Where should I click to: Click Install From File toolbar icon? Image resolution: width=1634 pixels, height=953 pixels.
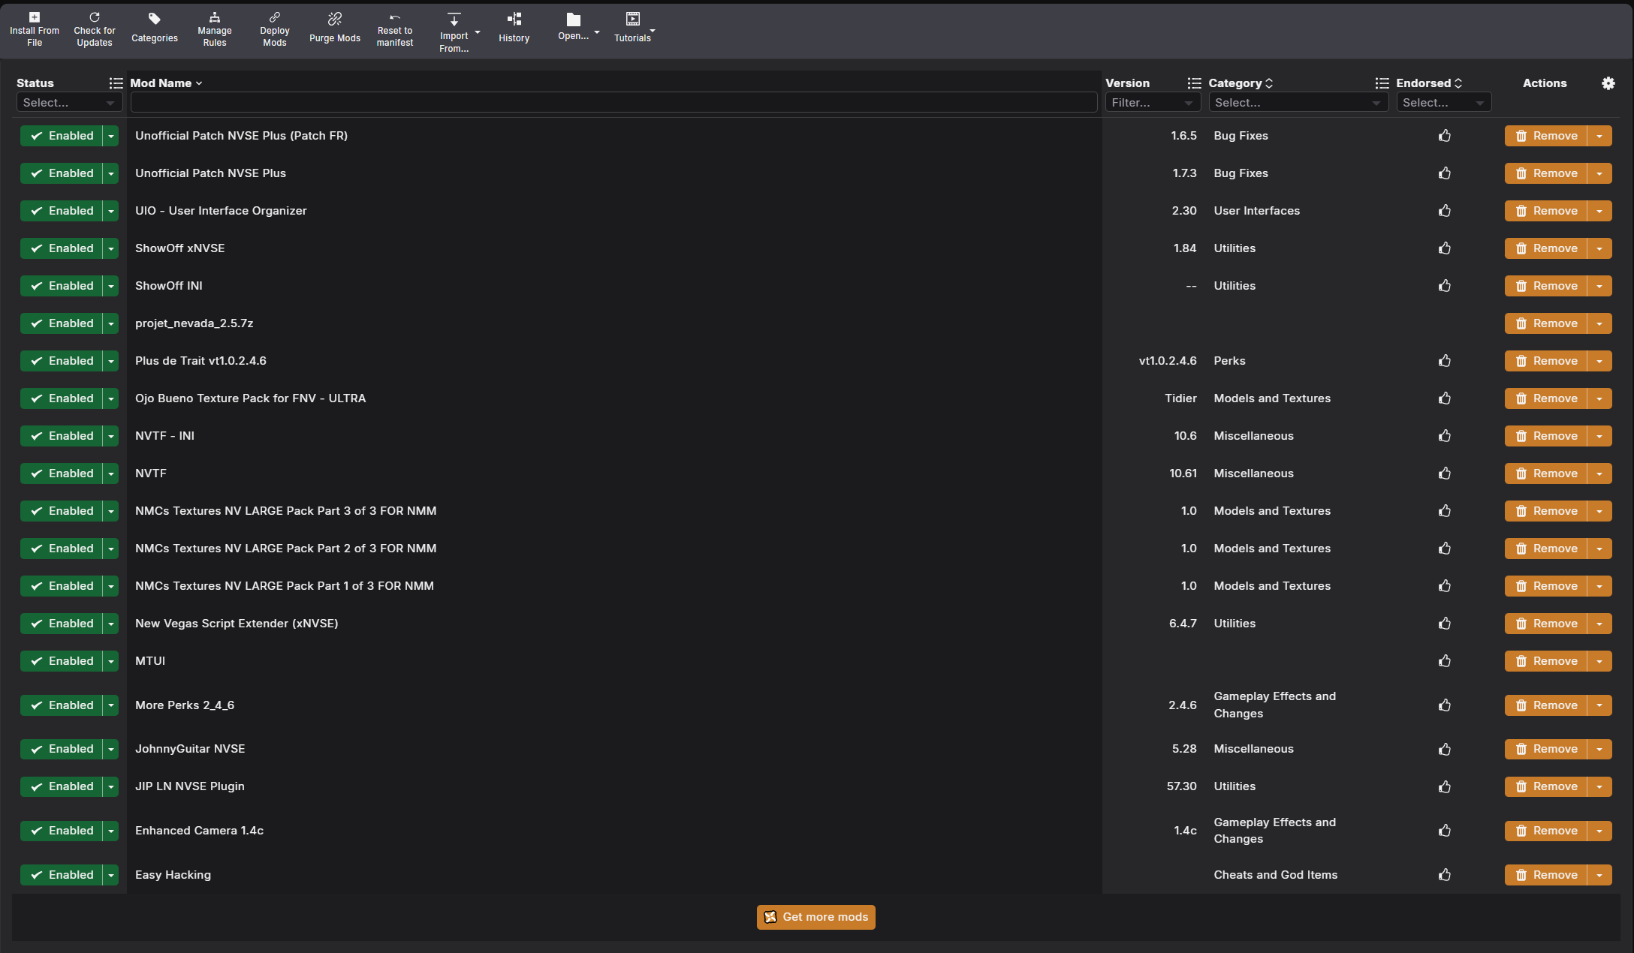(35, 17)
